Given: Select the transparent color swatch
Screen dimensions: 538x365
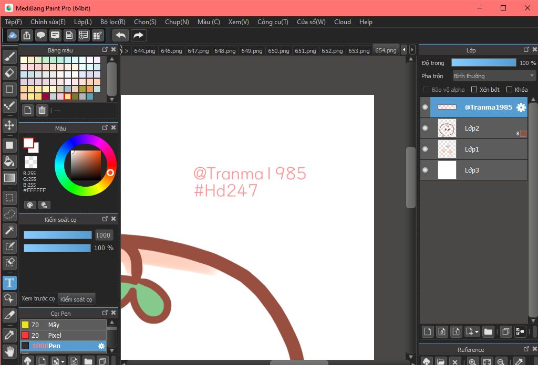Looking at the screenshot, I should (31, 162).
